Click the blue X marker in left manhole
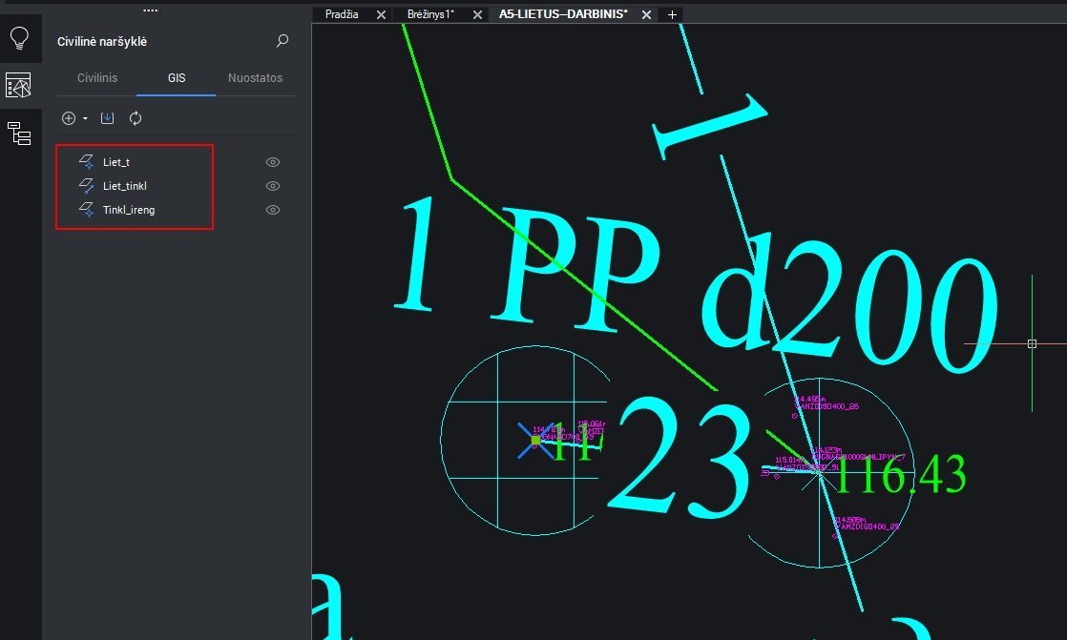Screen dimensions: 1067x640 pos(535,441)
